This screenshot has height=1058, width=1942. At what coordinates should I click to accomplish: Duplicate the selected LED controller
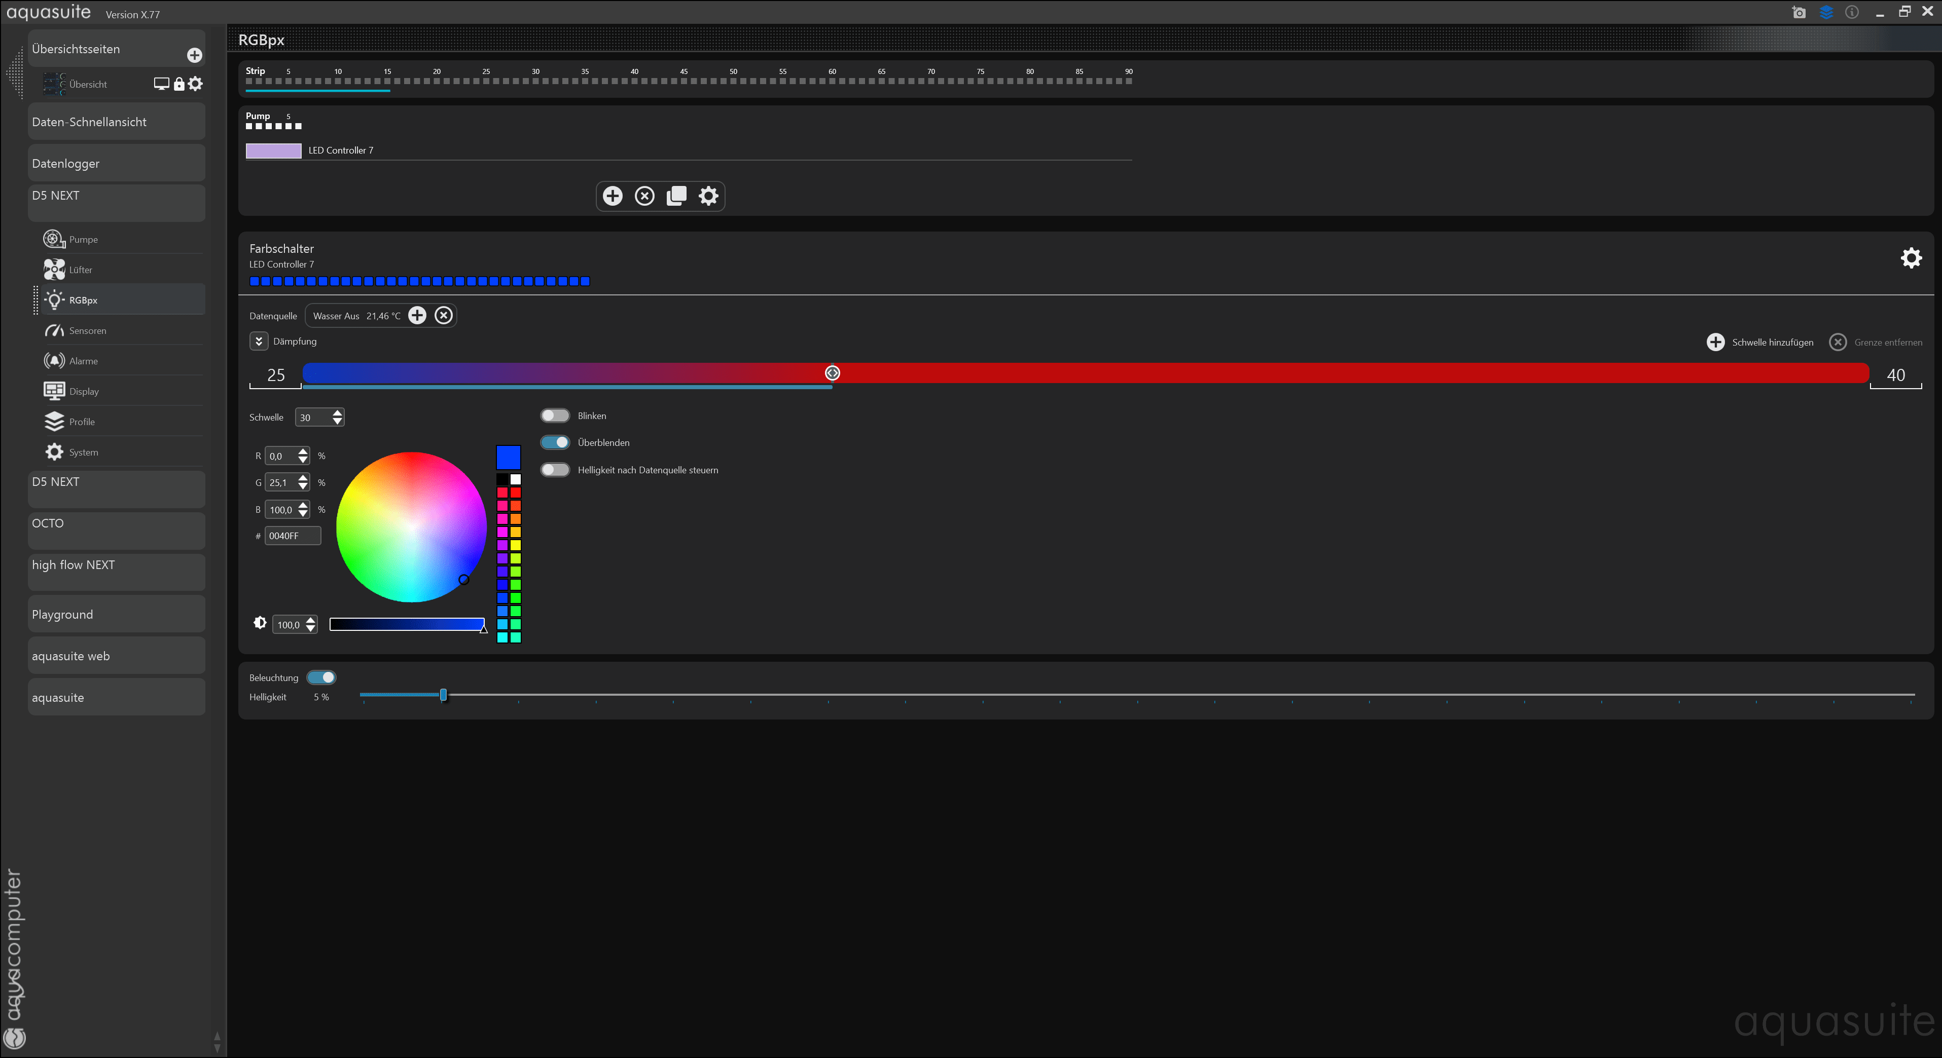pos(676,196)
